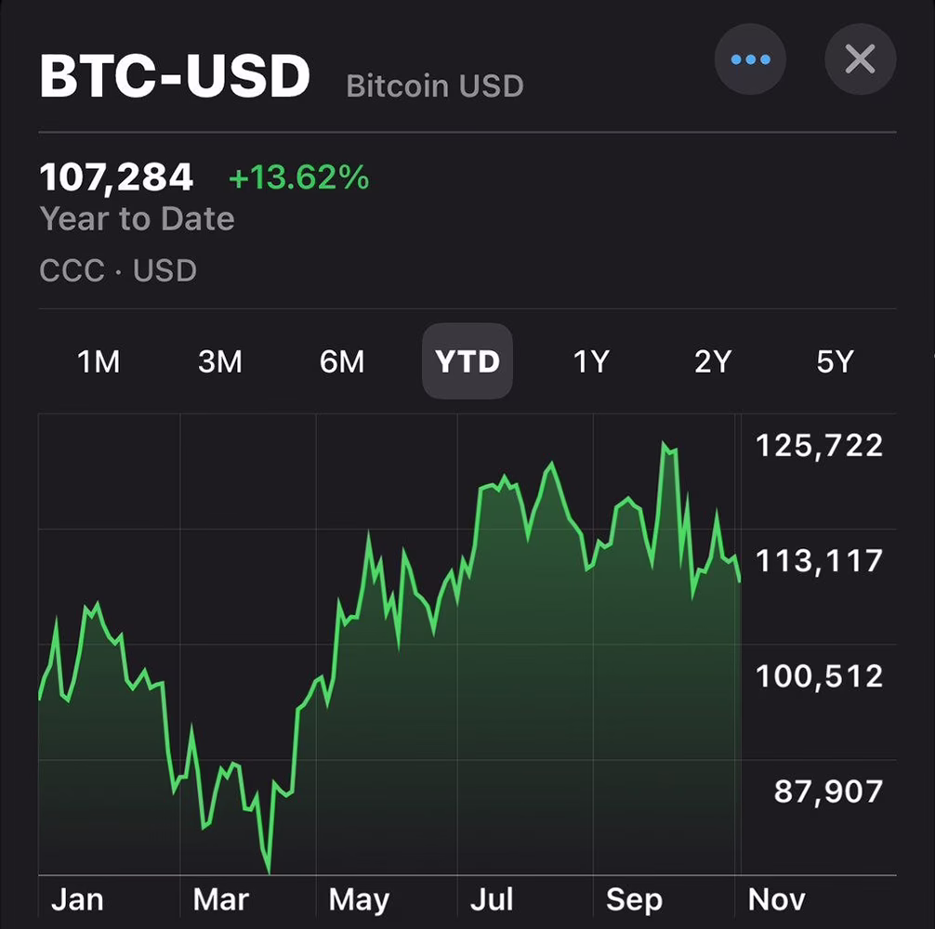Tap the BTC-USD ticker title
The height and width of the screenshot is (929, 935).
(x=175, y=75)
